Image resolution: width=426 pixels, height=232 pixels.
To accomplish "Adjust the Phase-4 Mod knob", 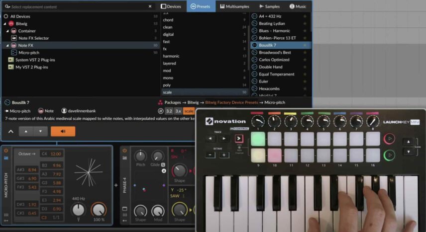I will click(x=158, y=211).
